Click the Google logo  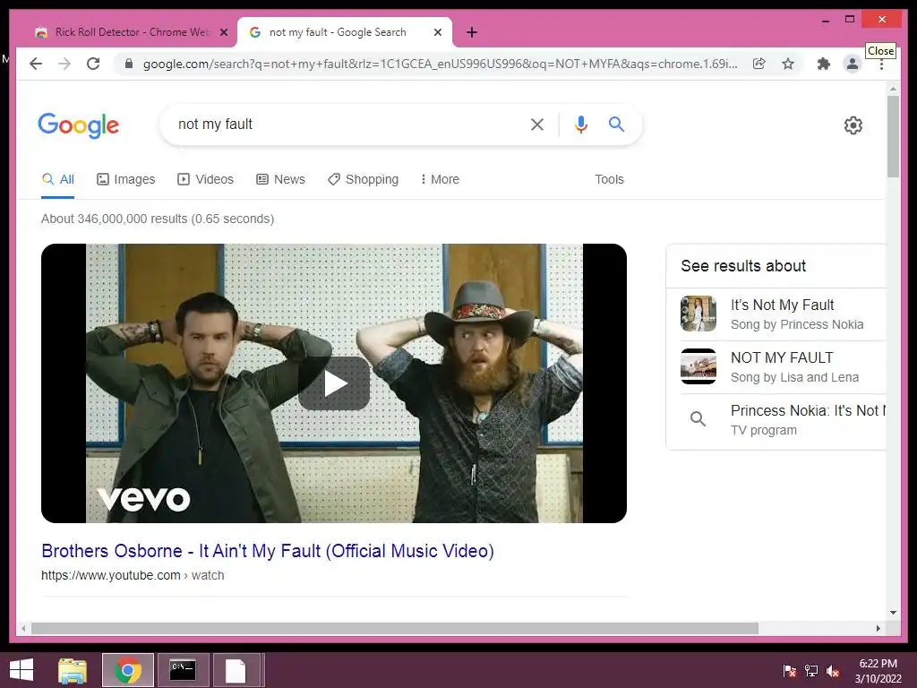pyautogui.click(x=79, y=125)
